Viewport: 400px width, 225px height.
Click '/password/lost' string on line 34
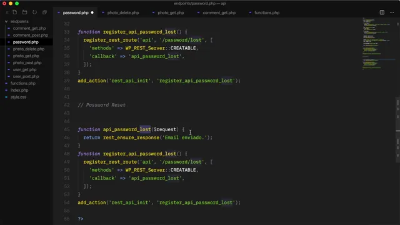(x=182, y=40)
